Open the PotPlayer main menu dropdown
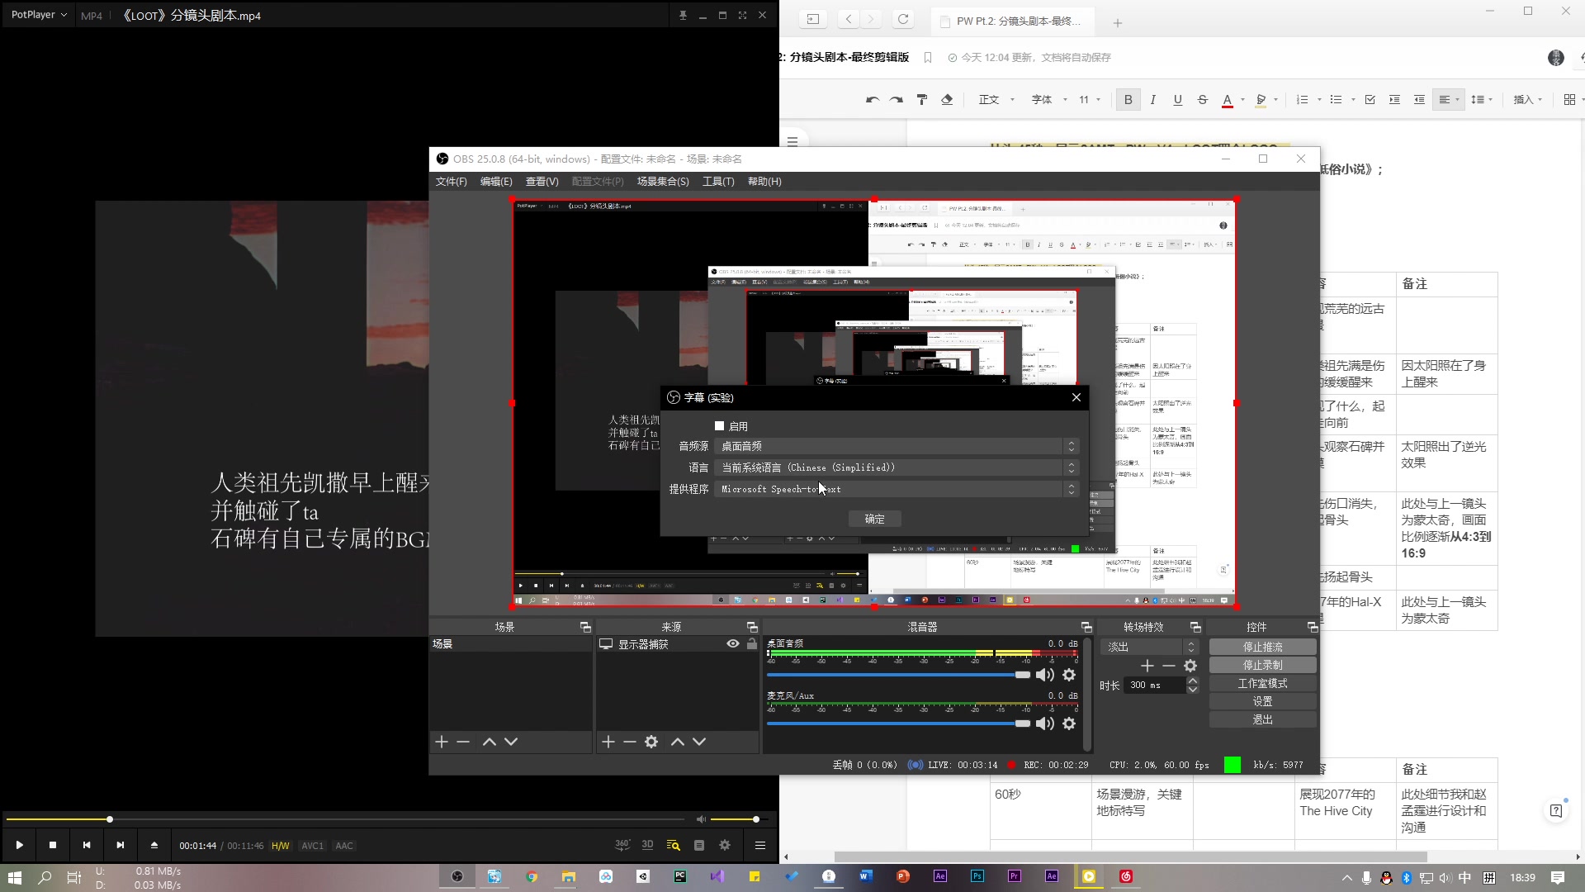This screenshot has height=892, width=1585. (x=38, y=15)
